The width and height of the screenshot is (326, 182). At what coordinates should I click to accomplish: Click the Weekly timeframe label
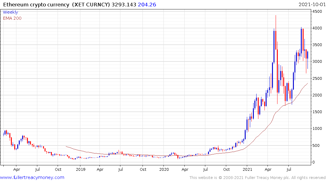10,12
